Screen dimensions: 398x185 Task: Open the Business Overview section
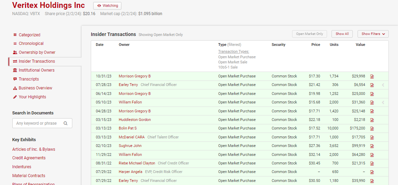(35, 88)
